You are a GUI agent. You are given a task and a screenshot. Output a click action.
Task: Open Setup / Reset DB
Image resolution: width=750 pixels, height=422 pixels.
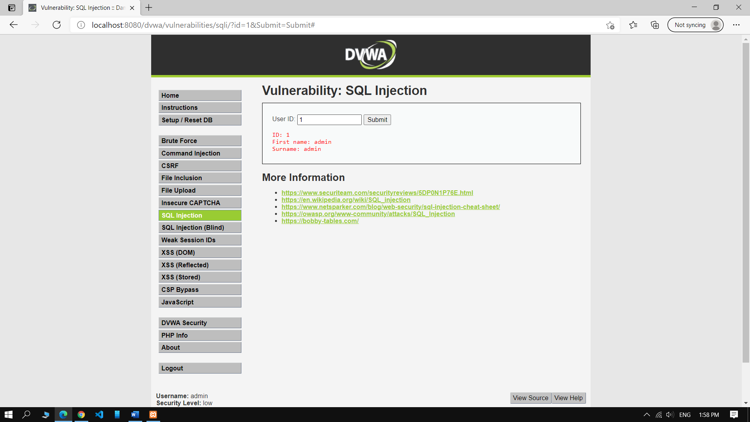[200, 120]
